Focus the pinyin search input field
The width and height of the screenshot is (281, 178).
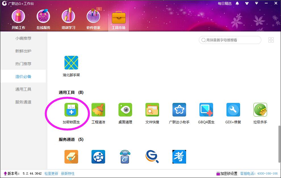[230, 40]
